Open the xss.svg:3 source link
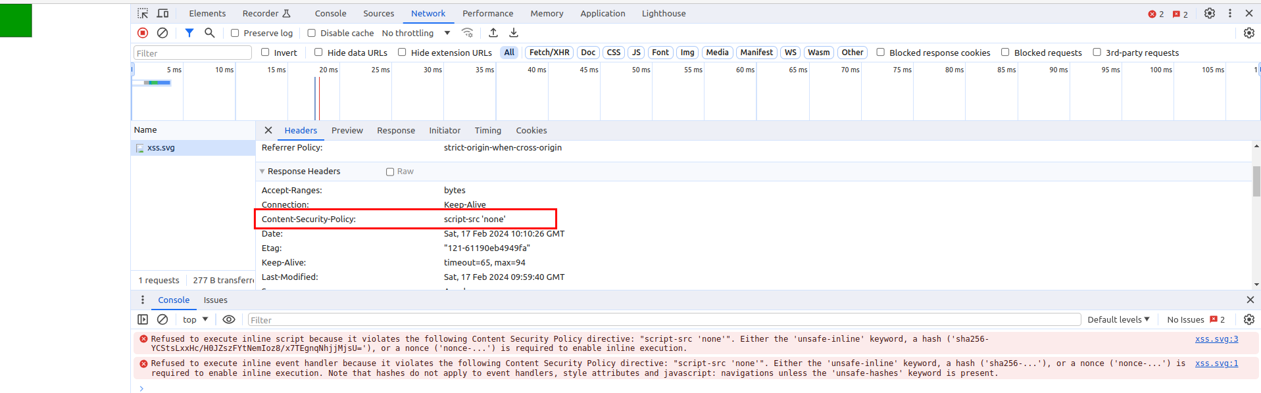 pos(1216,339)
